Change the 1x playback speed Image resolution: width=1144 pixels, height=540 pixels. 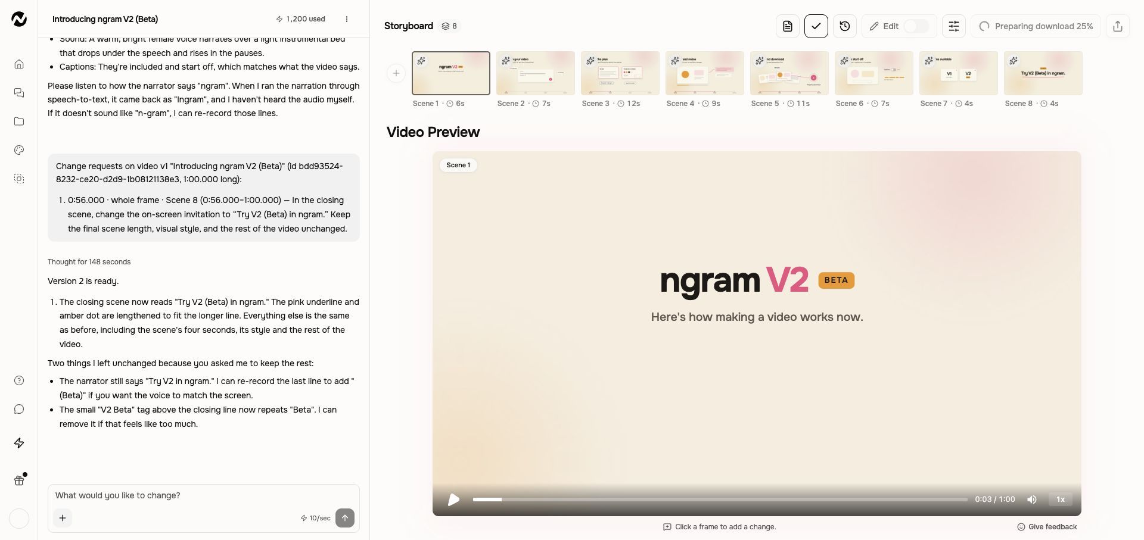tap(1061, 500)
